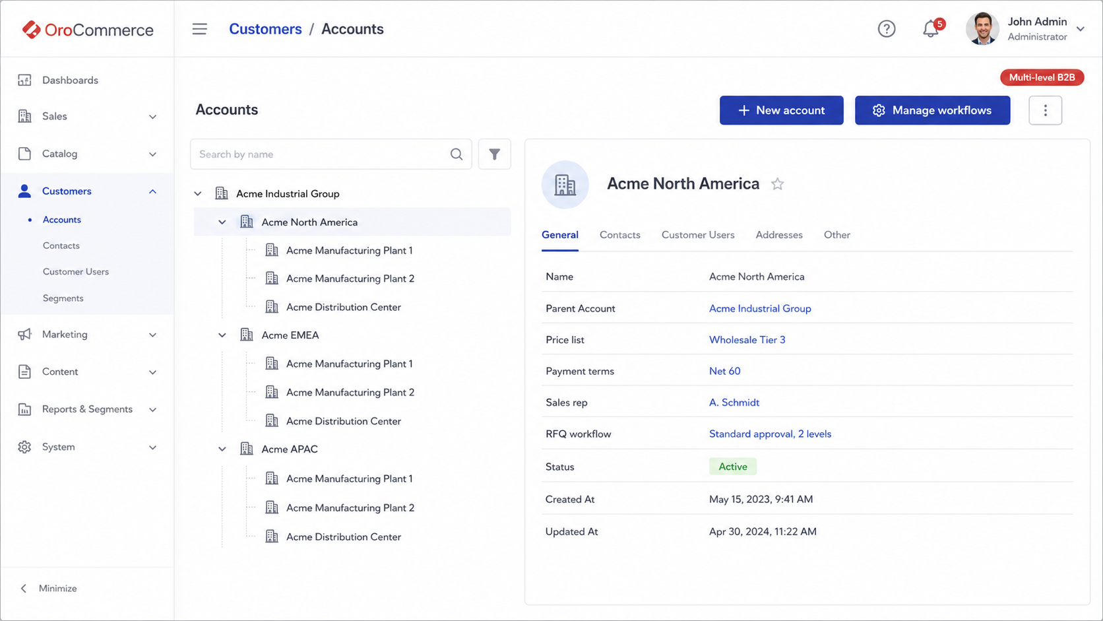Open the Net 60 payment terms link

coord(725,371)
